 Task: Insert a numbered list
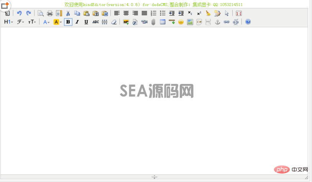pyautogui.click(x=153, y=13)
